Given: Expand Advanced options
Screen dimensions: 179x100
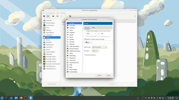Looking at the screenshot, I should coord(90,55).
